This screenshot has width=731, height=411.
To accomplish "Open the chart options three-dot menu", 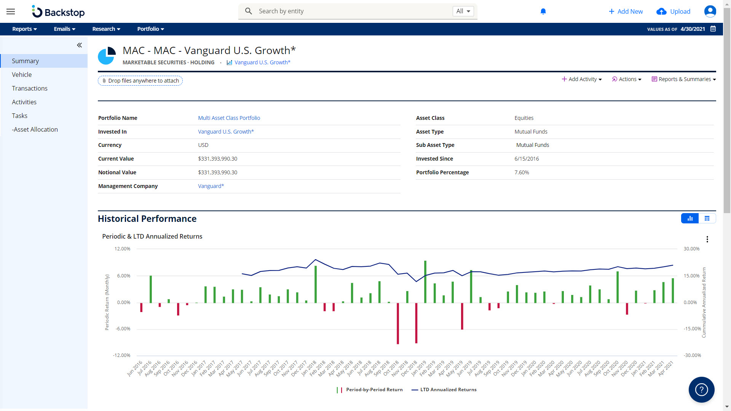I will [707, 239].
